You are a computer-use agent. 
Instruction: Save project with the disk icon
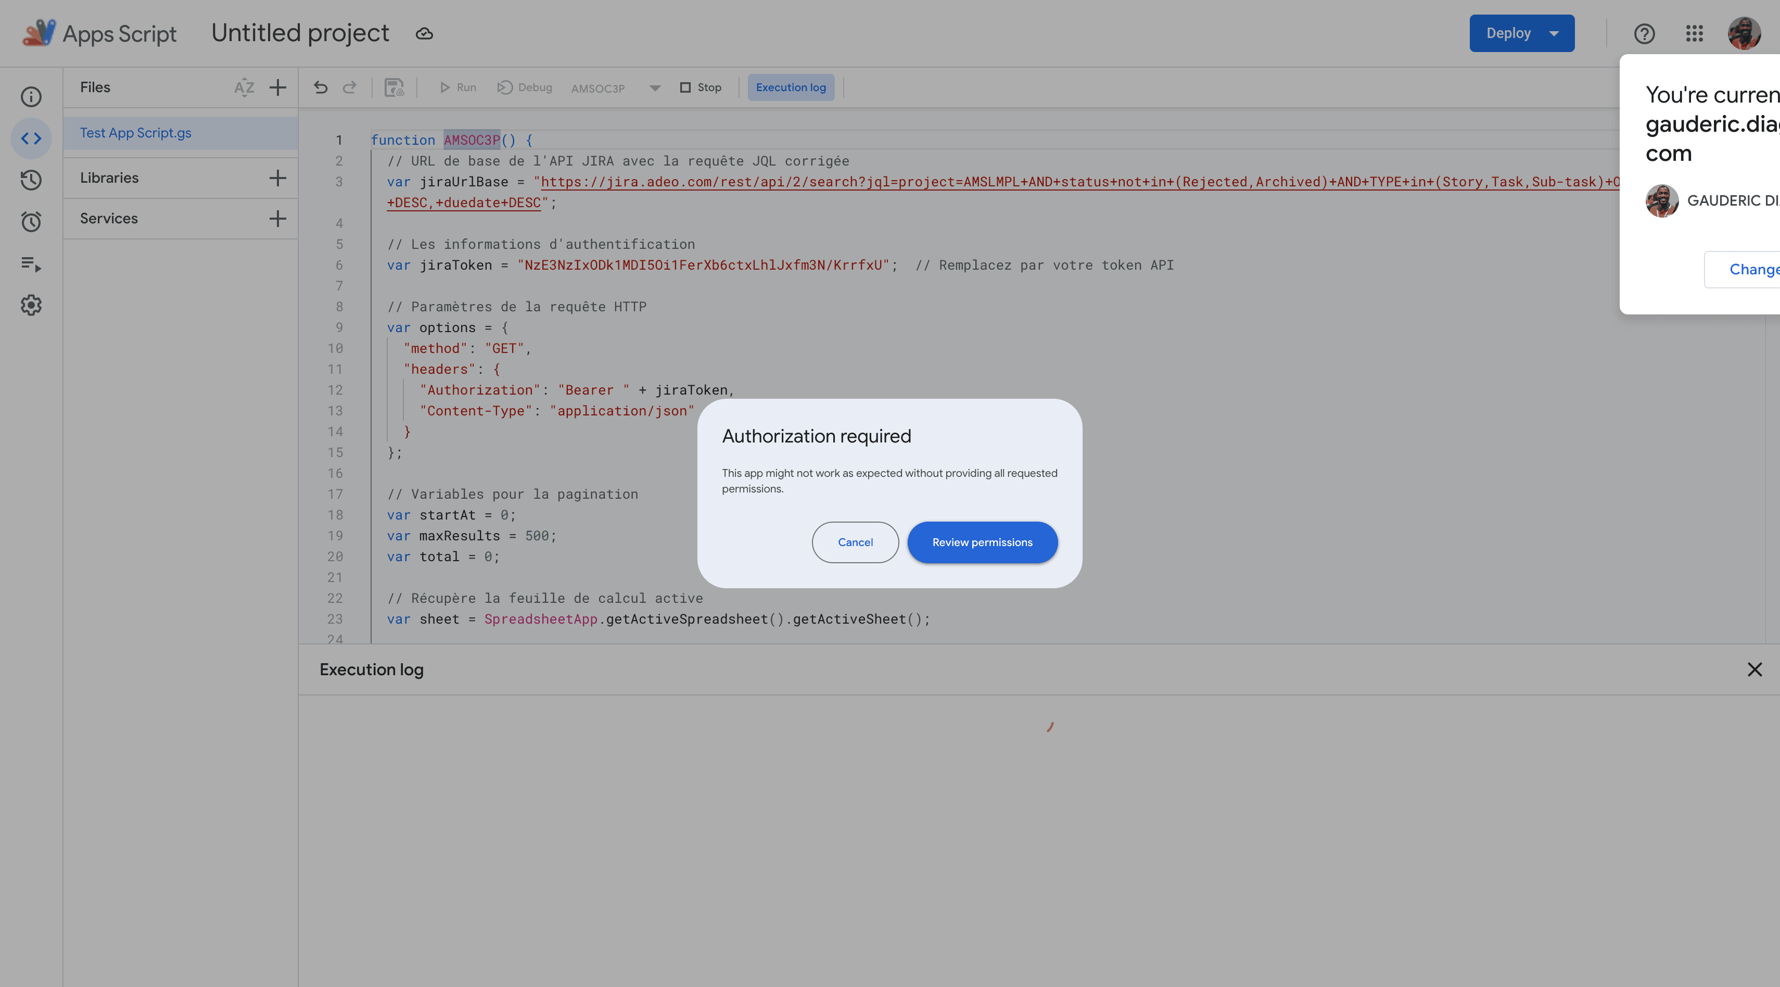(395, 87)
